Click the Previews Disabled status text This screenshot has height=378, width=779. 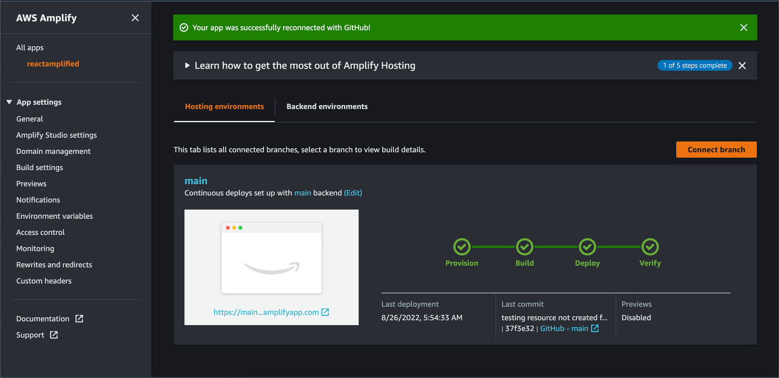(636, 317)
